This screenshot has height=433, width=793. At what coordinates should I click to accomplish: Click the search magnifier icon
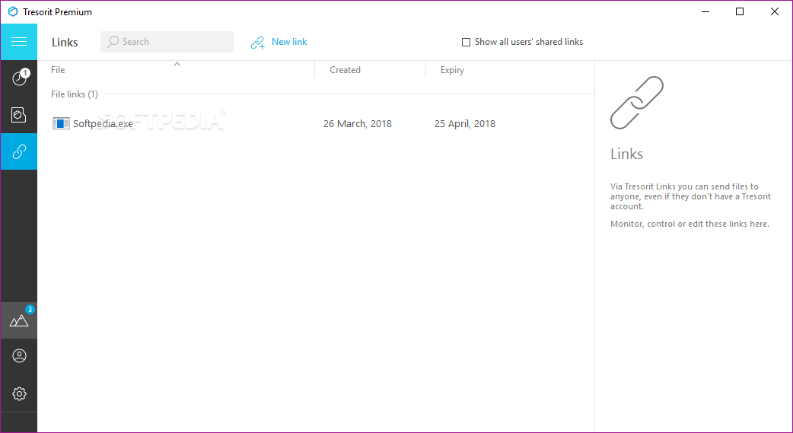click(x=113, y=42)
